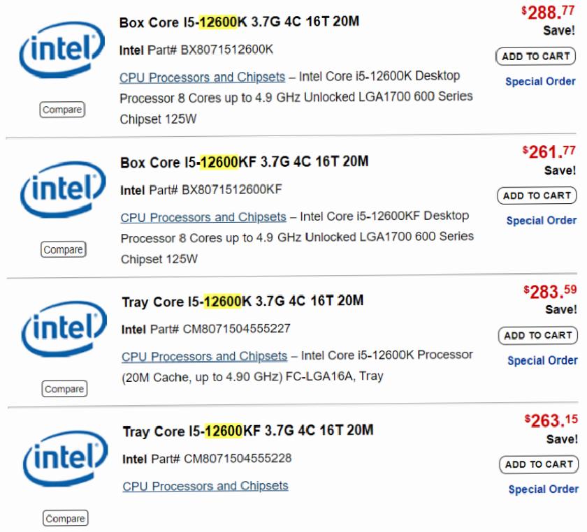The height and width of the screenshot is (532, 587).
Task: Open CPU Processors and Chipsets link under BX8071512600KF
Action: click(203, 217)
